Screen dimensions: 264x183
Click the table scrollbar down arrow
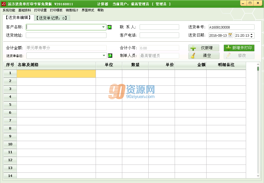point(258,176)
